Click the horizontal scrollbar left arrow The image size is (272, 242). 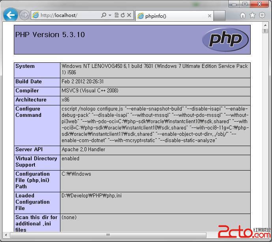tap(6, 235)
